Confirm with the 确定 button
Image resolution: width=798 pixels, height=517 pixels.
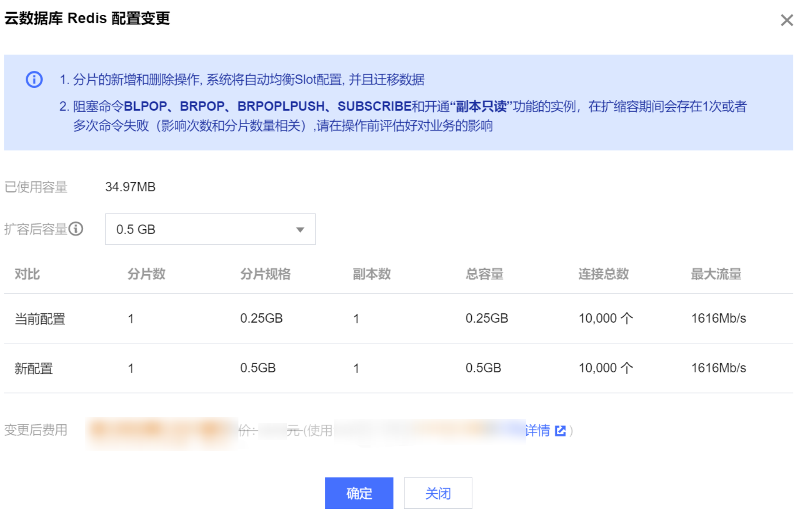[359, 493]
